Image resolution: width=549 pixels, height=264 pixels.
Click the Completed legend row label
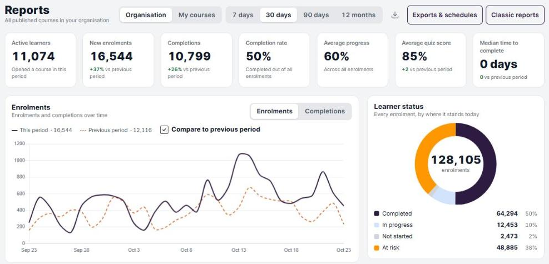[x=397, y=213]
